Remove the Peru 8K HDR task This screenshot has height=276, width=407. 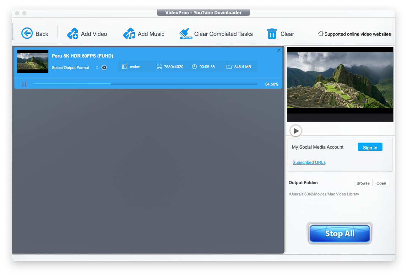click(x=279, y=50)
